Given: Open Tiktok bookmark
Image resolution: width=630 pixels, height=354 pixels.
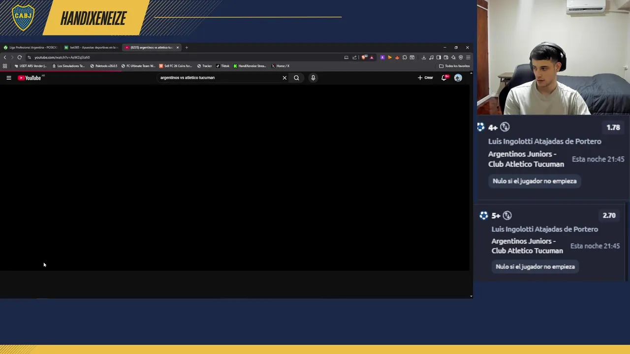Looking at the screenshot, I should [x=223, y=66].
